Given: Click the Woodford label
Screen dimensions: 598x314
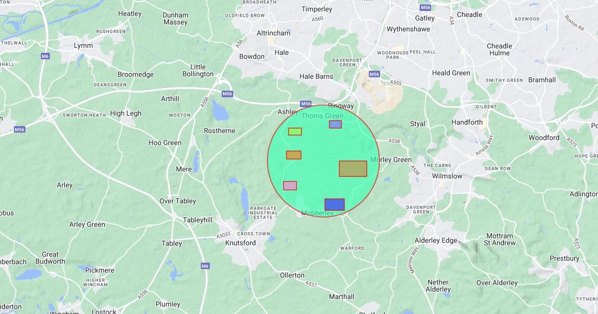Looking at the screenshot, I should [544, 138].
